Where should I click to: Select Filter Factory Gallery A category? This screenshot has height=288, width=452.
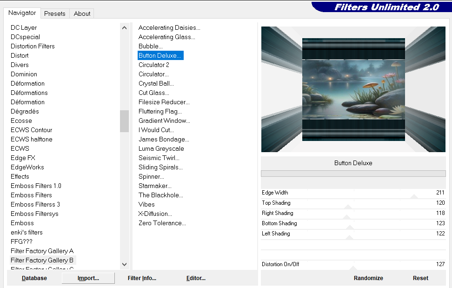point(42,251)
